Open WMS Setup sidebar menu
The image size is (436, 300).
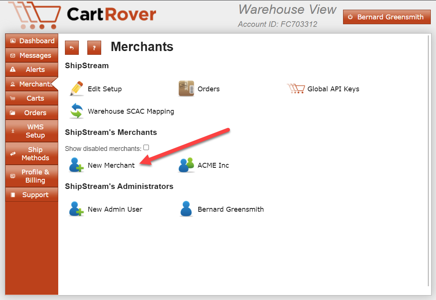[x=32, y=131]
